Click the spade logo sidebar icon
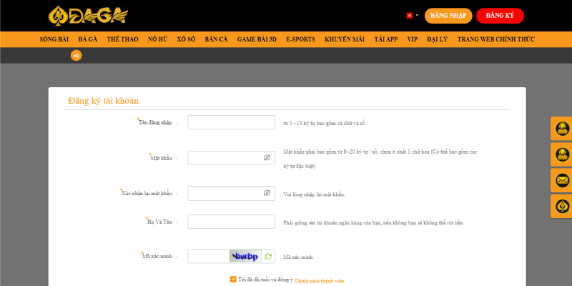Image resolution: width=572 pixels, height=286 pixels. [x=562, y=206]
